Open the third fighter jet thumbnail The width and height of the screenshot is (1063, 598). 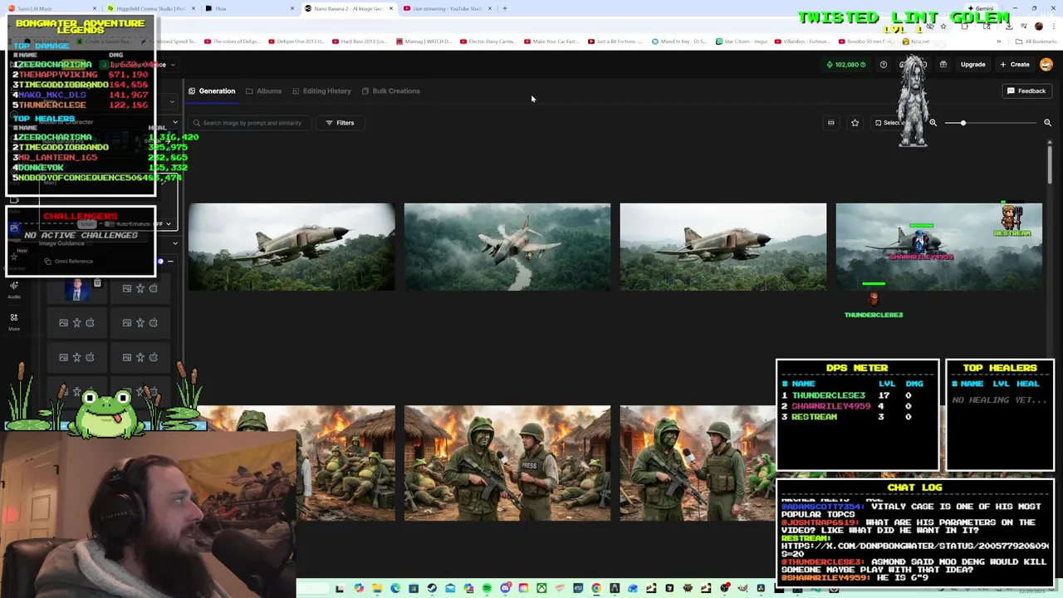click(x=723, y=247)
